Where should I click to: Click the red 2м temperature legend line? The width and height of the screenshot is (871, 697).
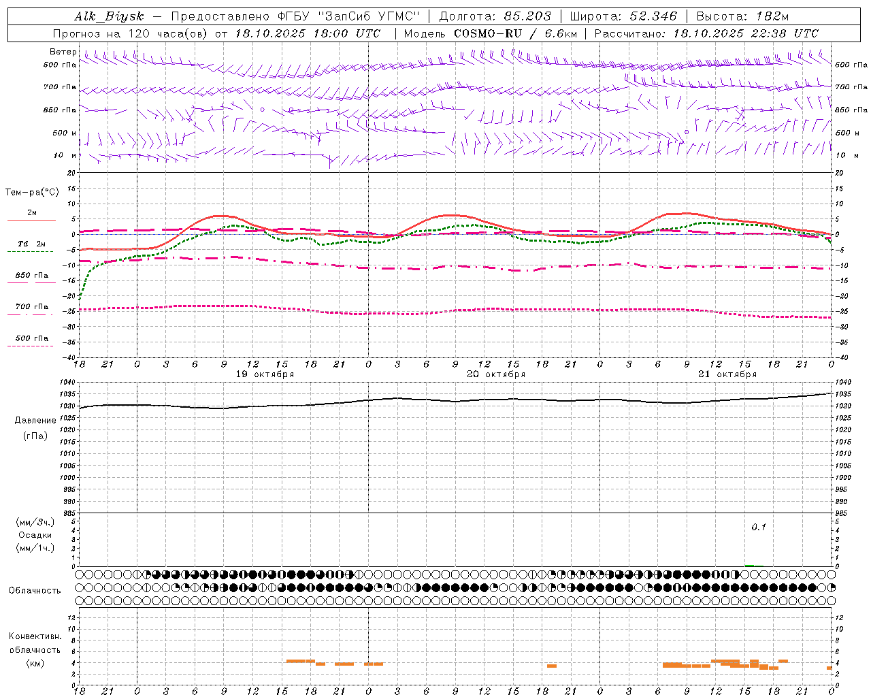click(31, 220)
